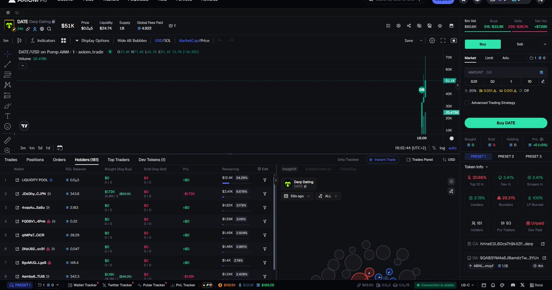Copy the Derp Dating token name
The height and width of the screenshot is (290, 552).
53,22
